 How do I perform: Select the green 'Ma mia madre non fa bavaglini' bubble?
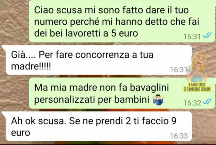coord(122,93)
